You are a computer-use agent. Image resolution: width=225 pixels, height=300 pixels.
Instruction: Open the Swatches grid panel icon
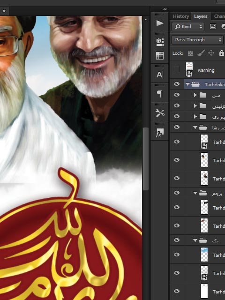pyautogui.click(x=160, y=56)
